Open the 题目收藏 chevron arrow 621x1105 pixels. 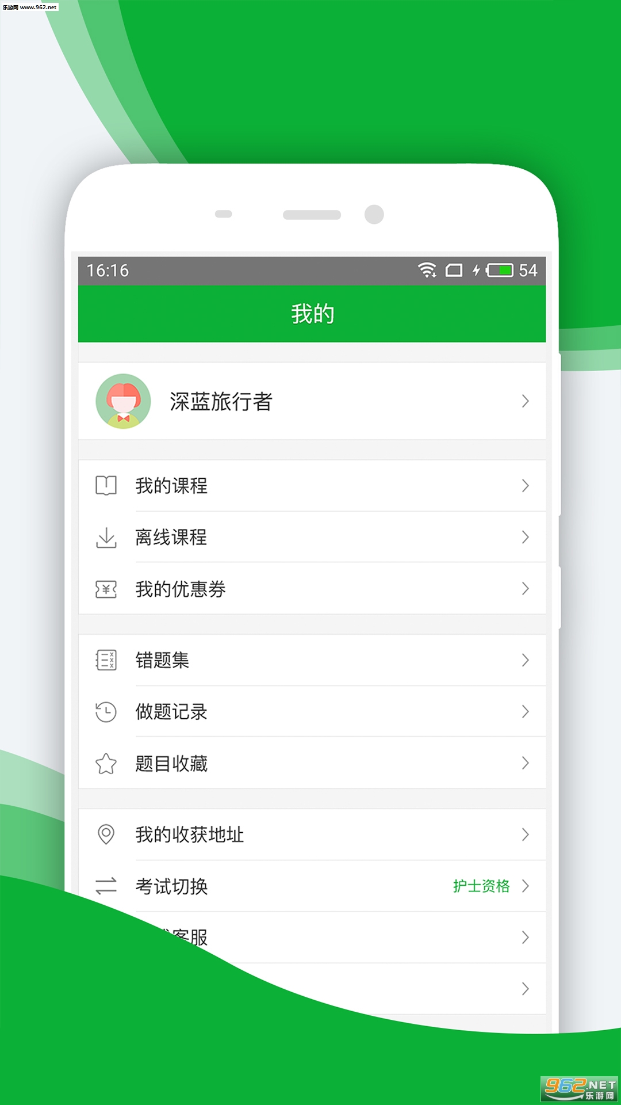coord(525,764)
